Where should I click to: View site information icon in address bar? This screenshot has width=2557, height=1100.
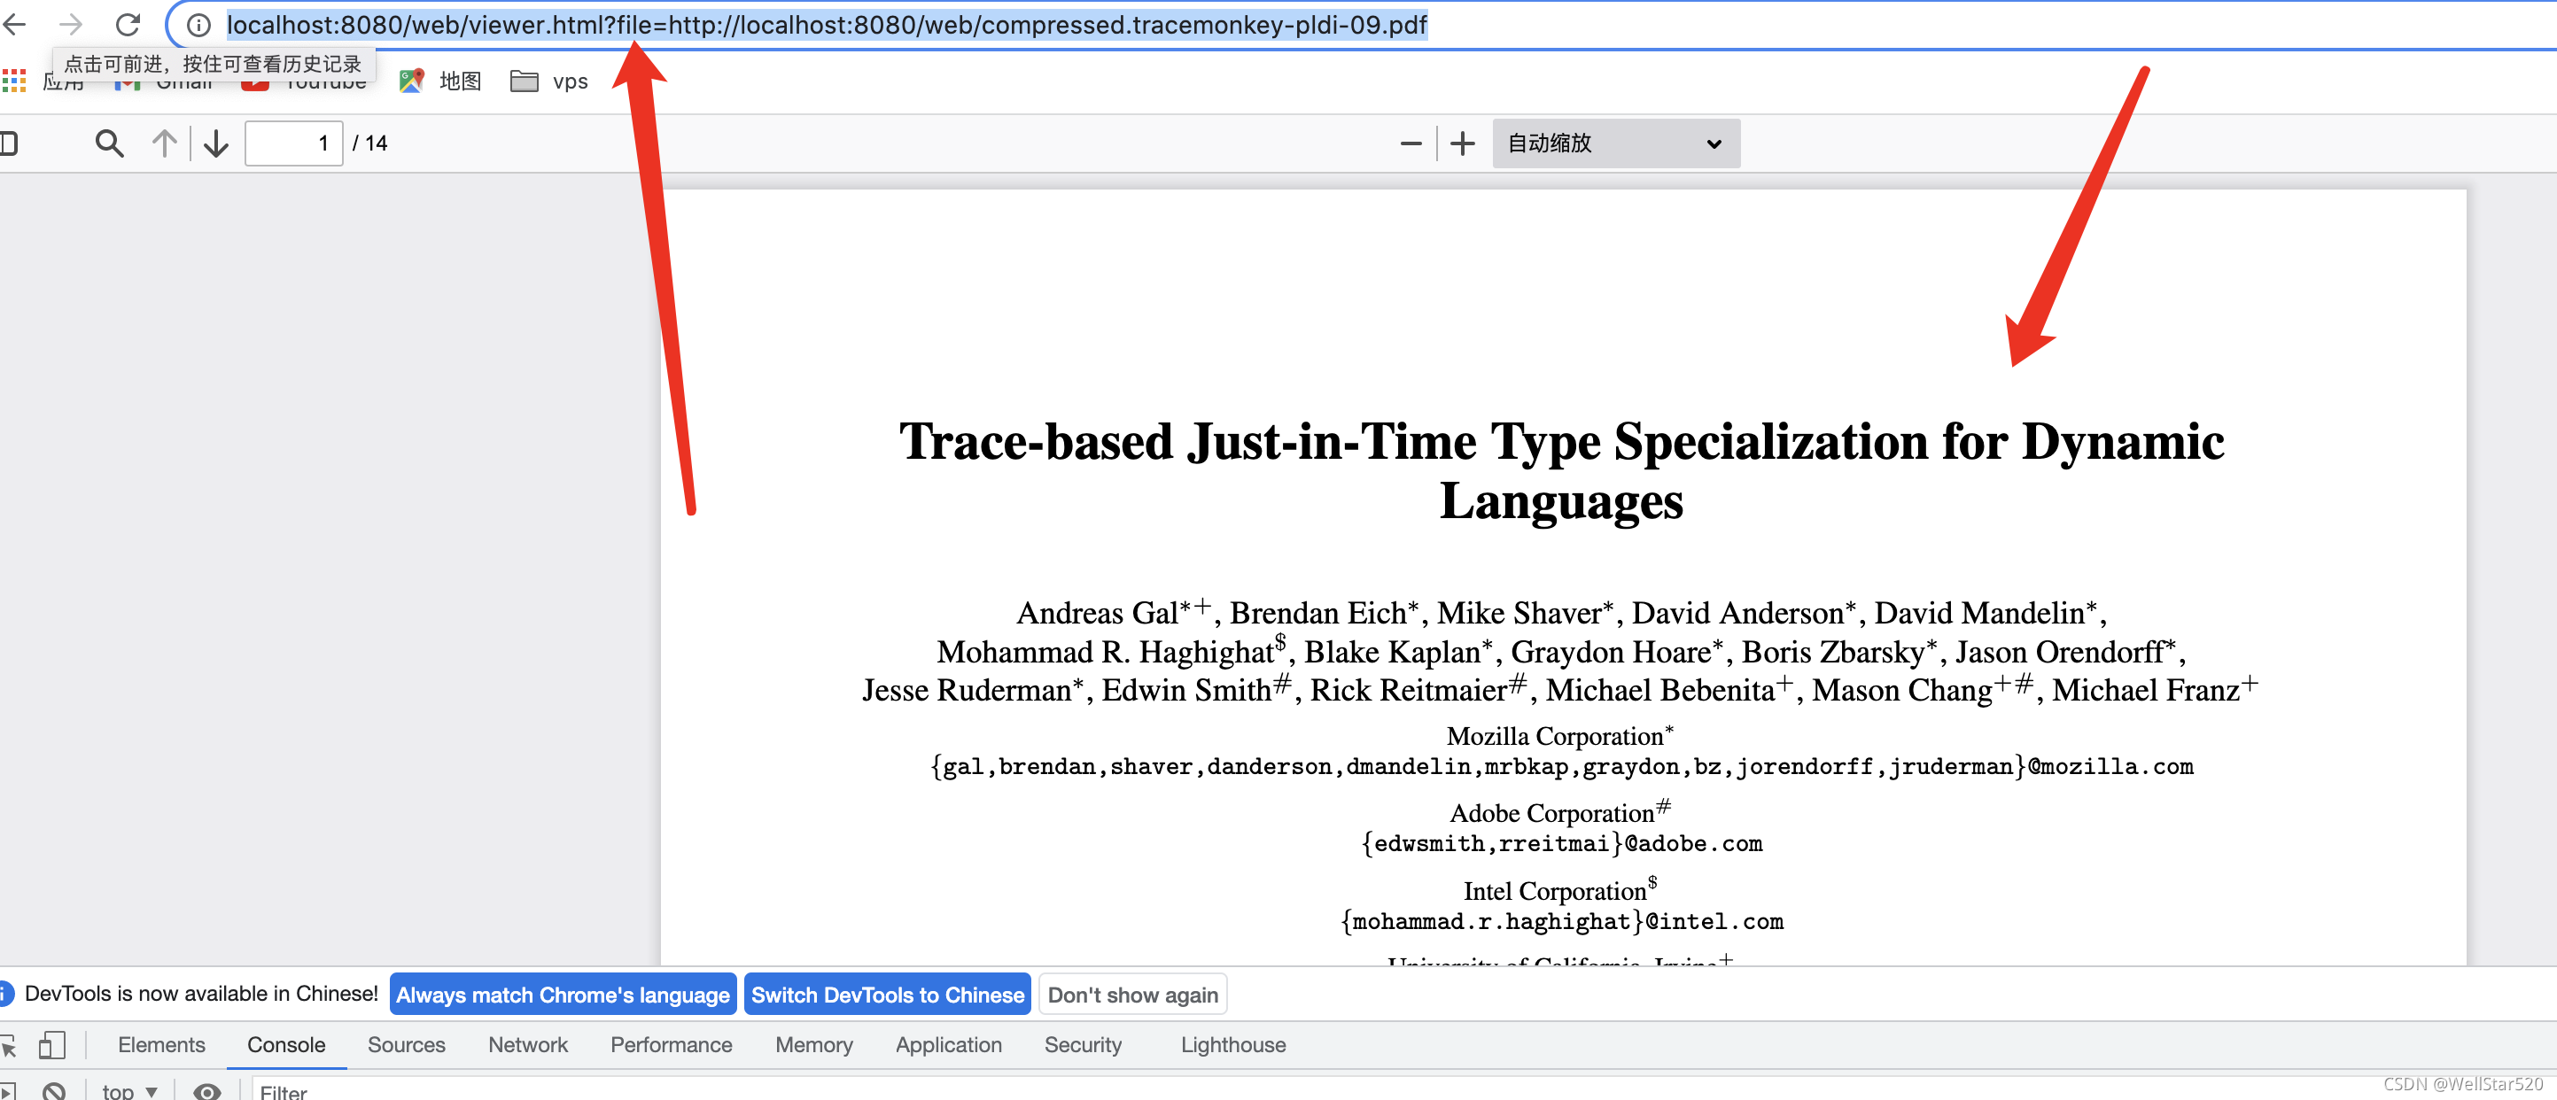pyautogui.click(x=198, y=25)
